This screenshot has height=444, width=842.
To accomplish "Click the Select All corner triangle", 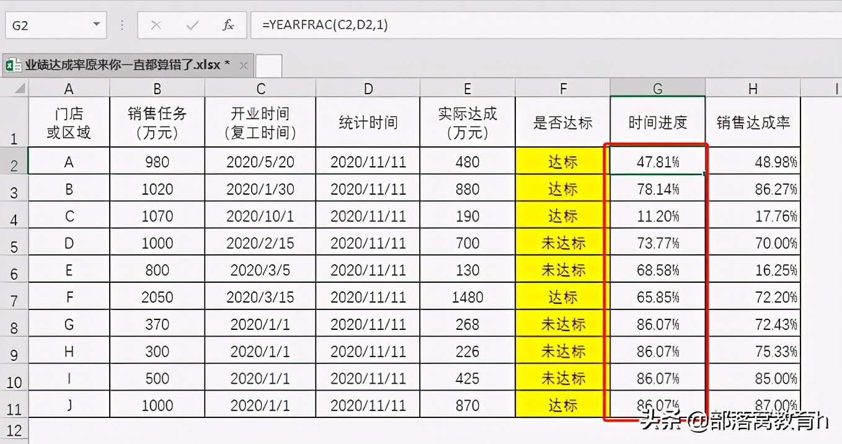I will click(x=14, y=88).
